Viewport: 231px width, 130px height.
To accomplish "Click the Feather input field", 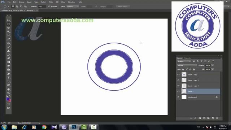I will point(42,6).
